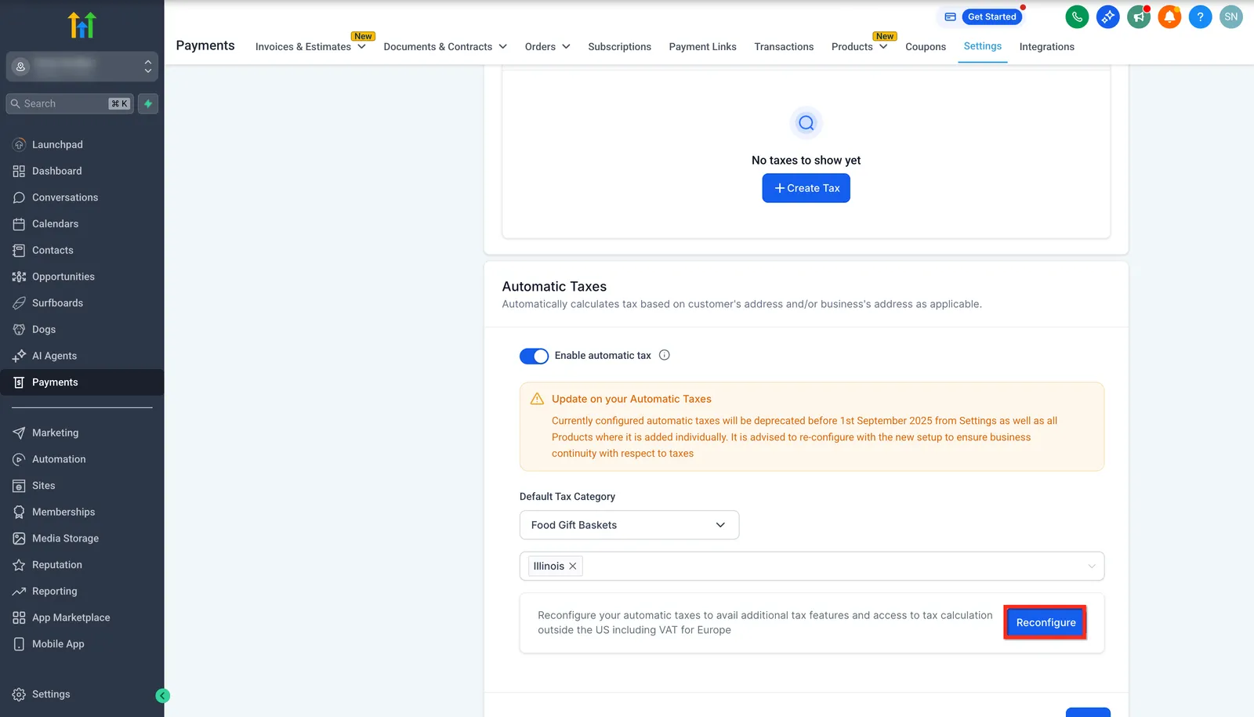Switch to the Coupons tab
The width and height of the screenshot is (1254, 717).
[926, 47]
